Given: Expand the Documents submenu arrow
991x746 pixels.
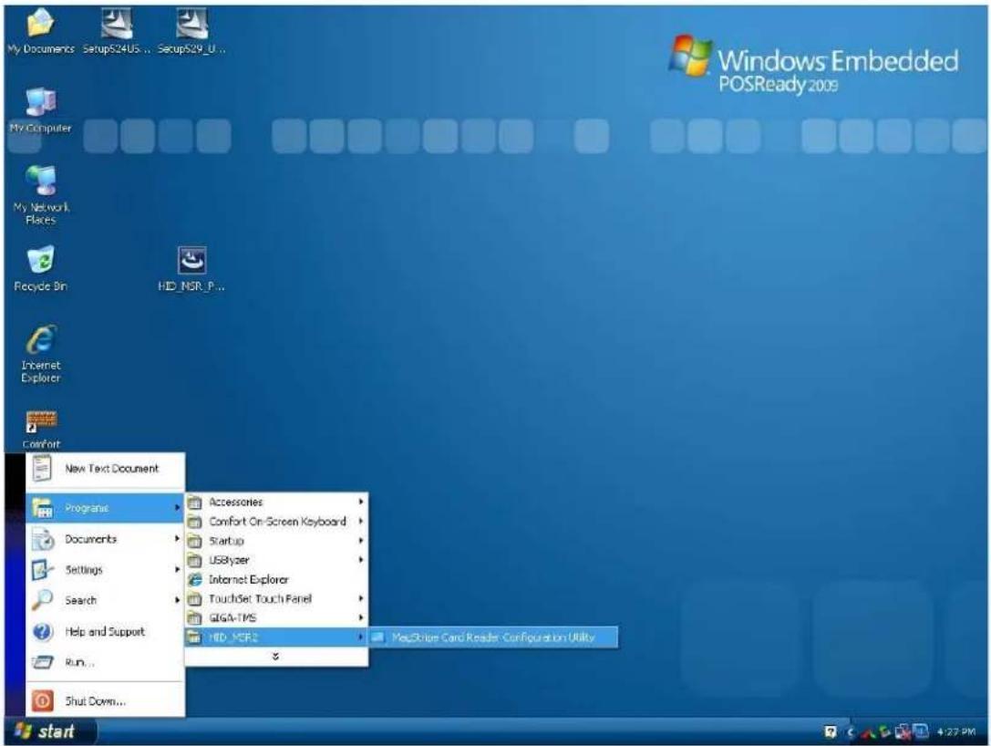Looking at the screenshot, I should point(177,539).
